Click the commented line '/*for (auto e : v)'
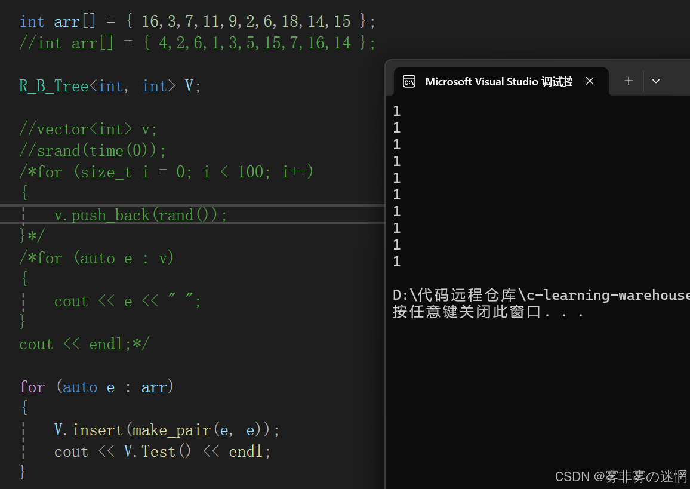The image size is (690, 489). tap(97, 258)
